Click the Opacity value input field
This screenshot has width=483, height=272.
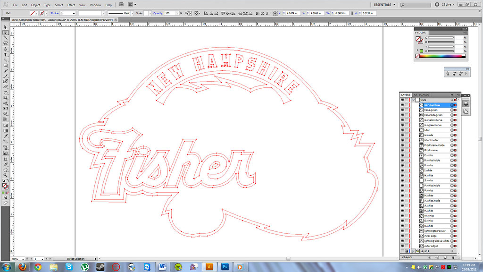click(170, 13)
